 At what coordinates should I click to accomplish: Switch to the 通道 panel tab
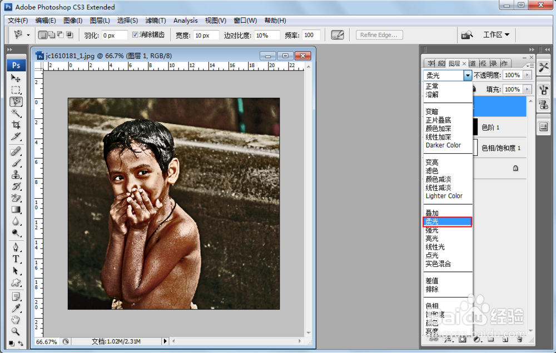(472, 63)
